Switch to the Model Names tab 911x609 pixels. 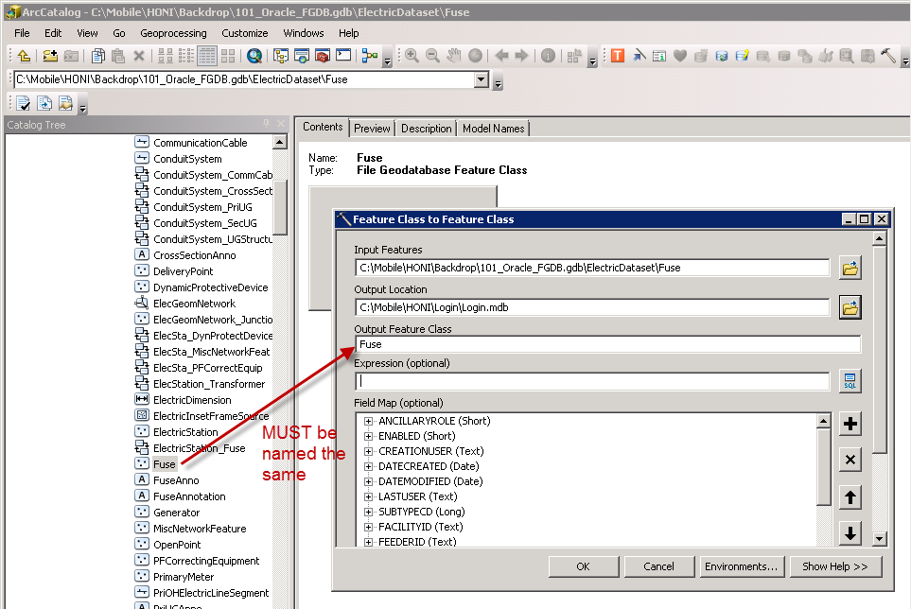[x=493, y=129]
